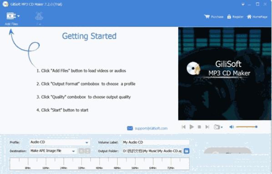Click the Output Folder path field
The width and height of the screenshot is (272, 174).
[153, 151]
